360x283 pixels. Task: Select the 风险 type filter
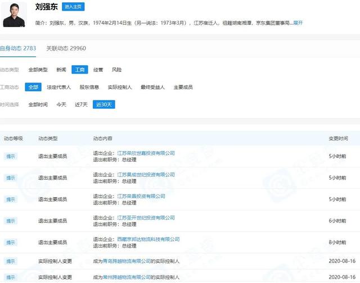pyautogui.click(x=116, y=70)
